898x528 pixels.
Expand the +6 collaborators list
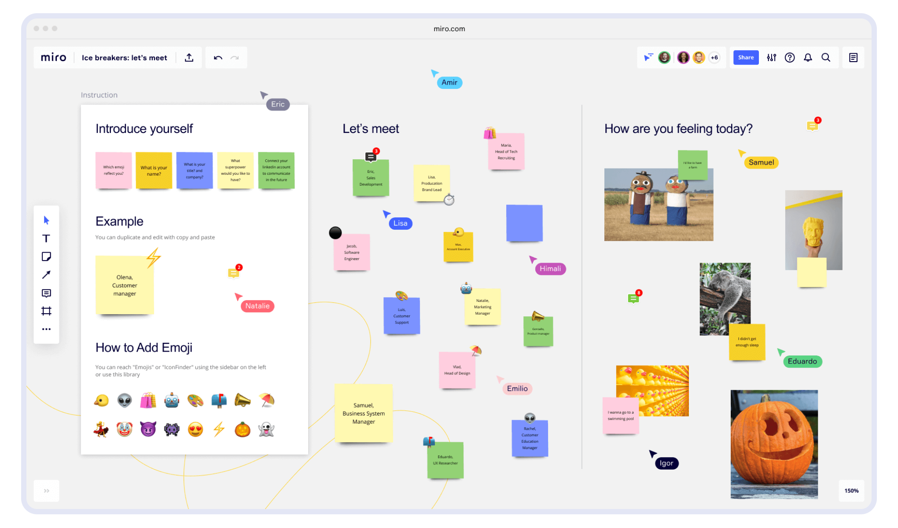click(714, 58)
